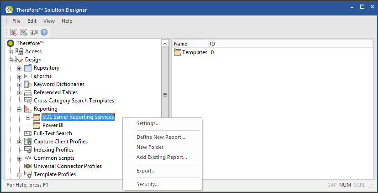Click the Keyword Dictionaries tree icon

(x=28, y=84)
